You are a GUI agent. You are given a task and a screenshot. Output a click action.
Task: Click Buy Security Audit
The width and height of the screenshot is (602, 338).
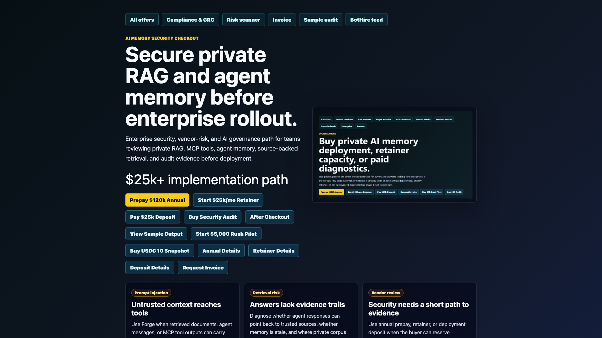pyautogui.click(x=213, y=217)
